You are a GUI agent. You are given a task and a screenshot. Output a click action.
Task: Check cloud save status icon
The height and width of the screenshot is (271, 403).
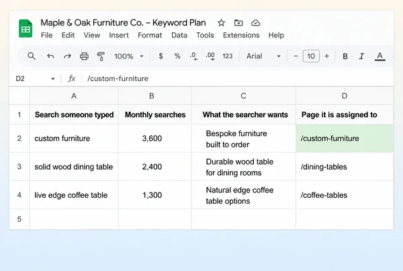[255, 23]
